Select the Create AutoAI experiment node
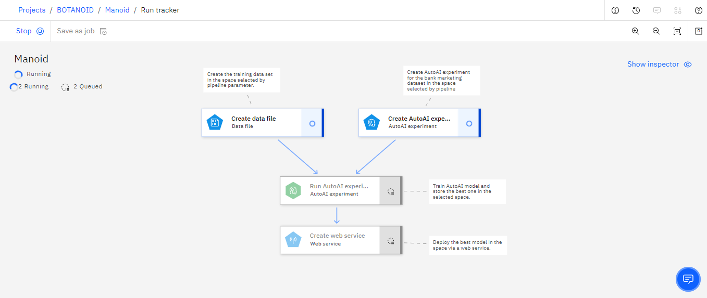The width and height of the screenshot is (707, 298). pyautogui.click(x=419, y=123)
